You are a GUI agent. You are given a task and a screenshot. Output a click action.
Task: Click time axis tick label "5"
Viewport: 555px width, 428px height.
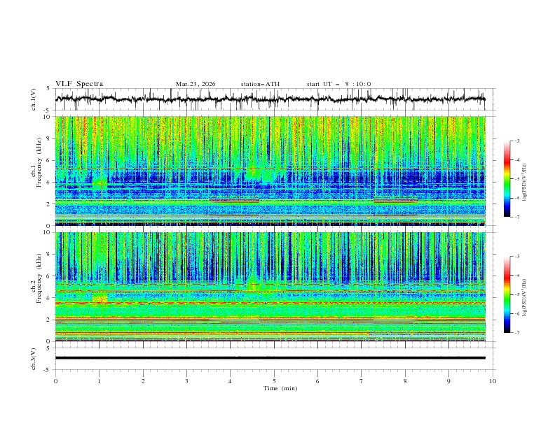[274, 381]
